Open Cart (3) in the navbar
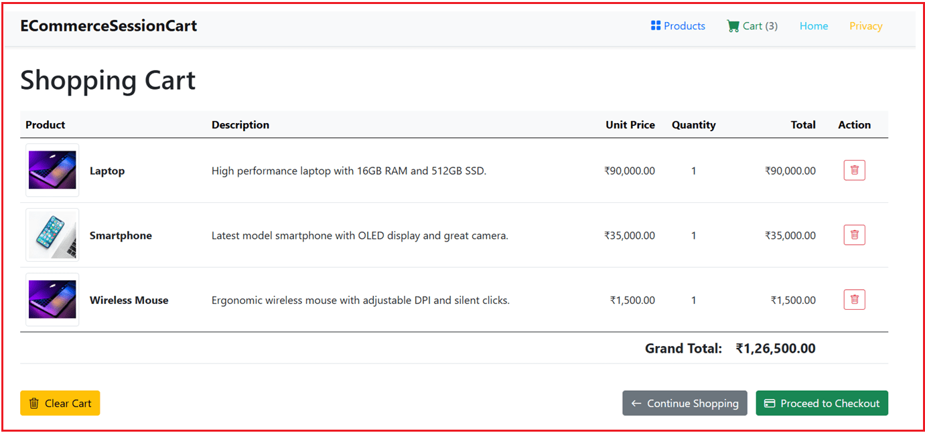 point(760,26)
